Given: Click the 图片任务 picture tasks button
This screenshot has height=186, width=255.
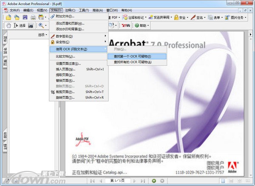Looking at the screenshot, I should 234,17.
